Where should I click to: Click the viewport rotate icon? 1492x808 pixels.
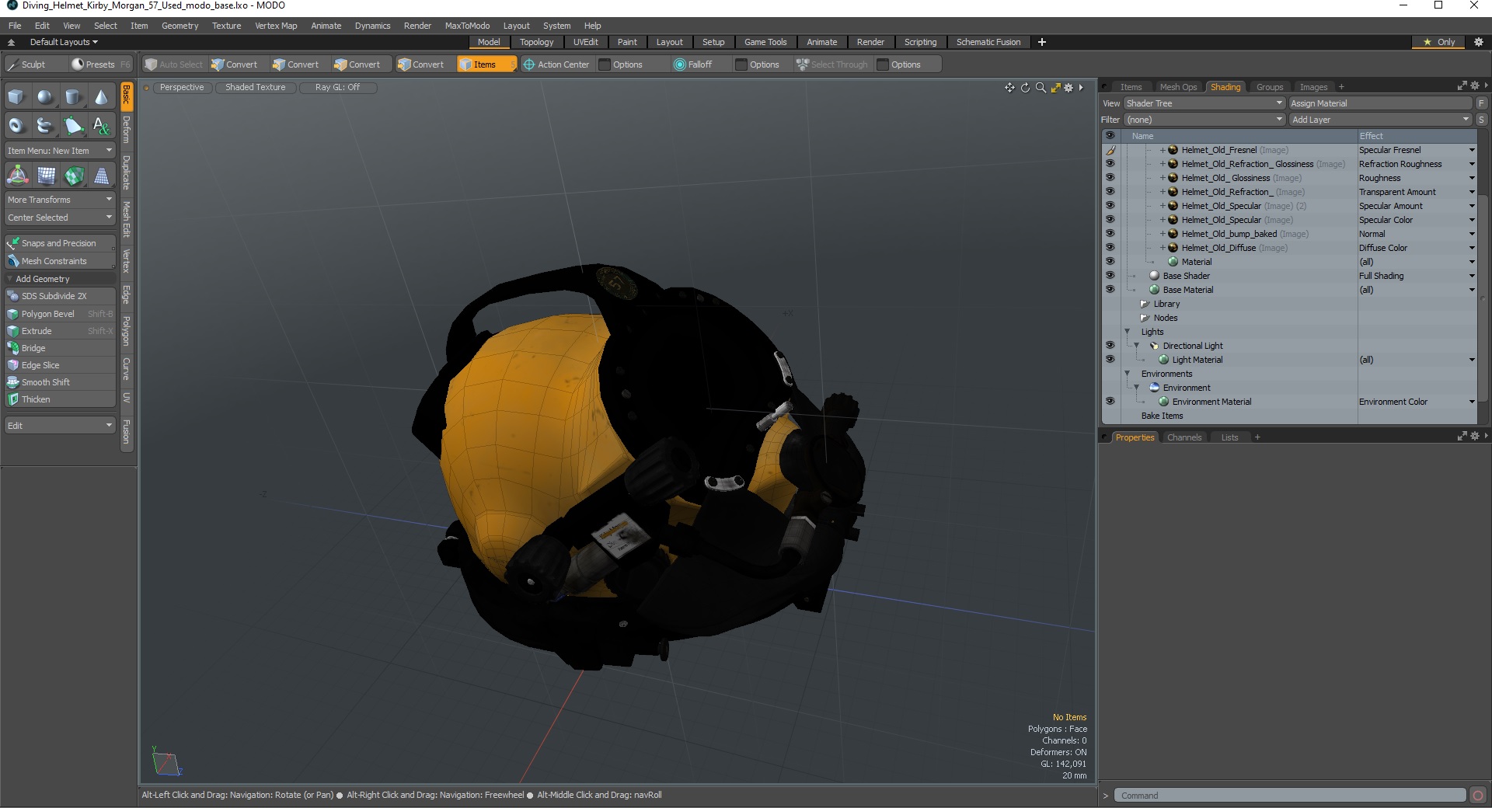(1025, 88)
